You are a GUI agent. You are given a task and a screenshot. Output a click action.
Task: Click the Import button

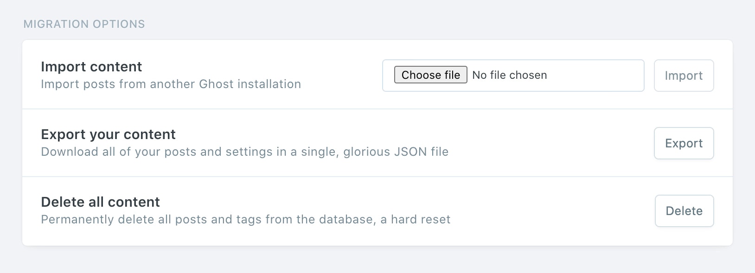pos(684,76)
